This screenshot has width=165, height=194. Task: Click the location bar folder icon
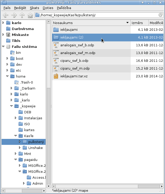[x=37, y=15]
